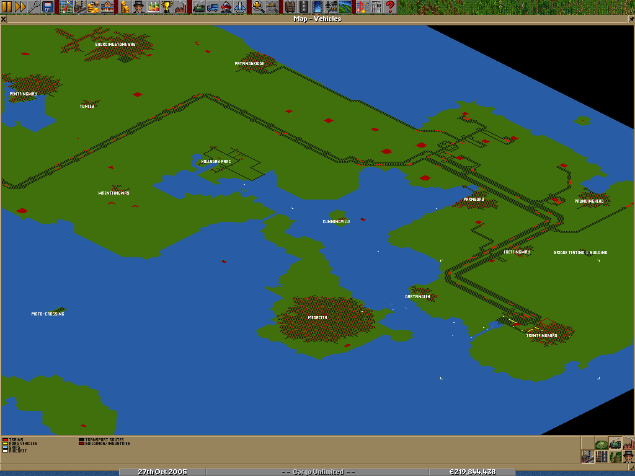Click Road Vehicles yellow legend swatch
The image size is (635, 476).
click(x=5, y=443)
